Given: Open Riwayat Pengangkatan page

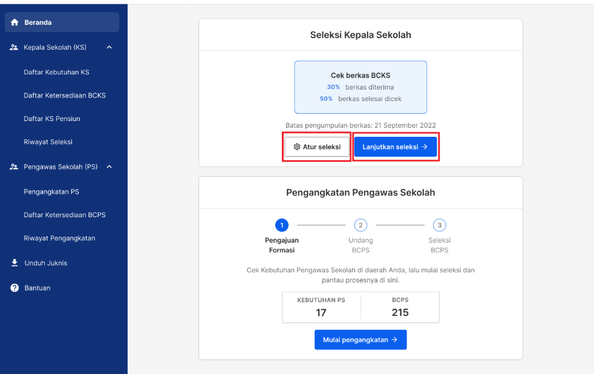Looking at the screenshot, I should point(59,238).
